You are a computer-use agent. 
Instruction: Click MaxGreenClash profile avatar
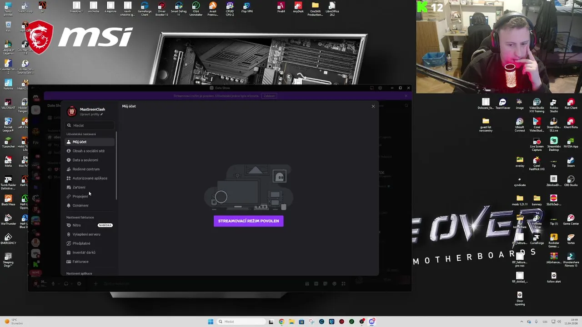(x=72, y=111)
